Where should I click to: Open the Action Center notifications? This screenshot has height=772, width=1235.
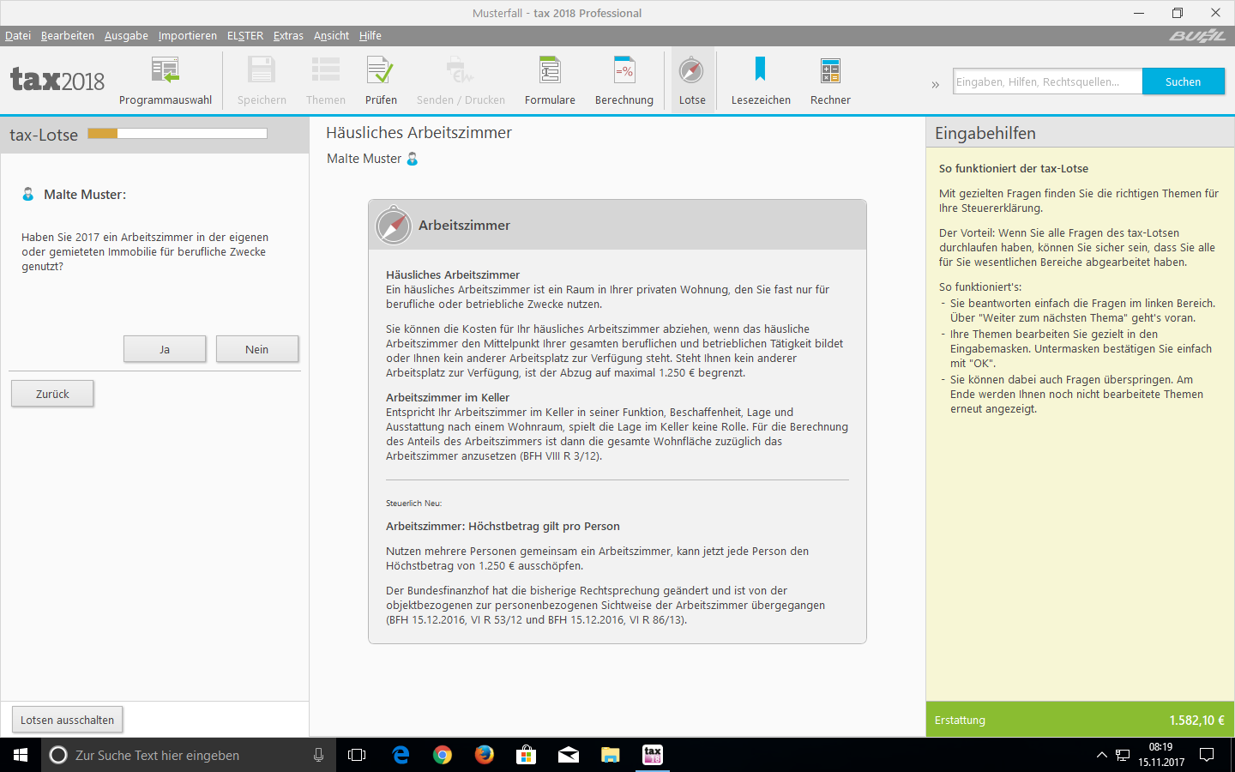[x=1207, y=755]
